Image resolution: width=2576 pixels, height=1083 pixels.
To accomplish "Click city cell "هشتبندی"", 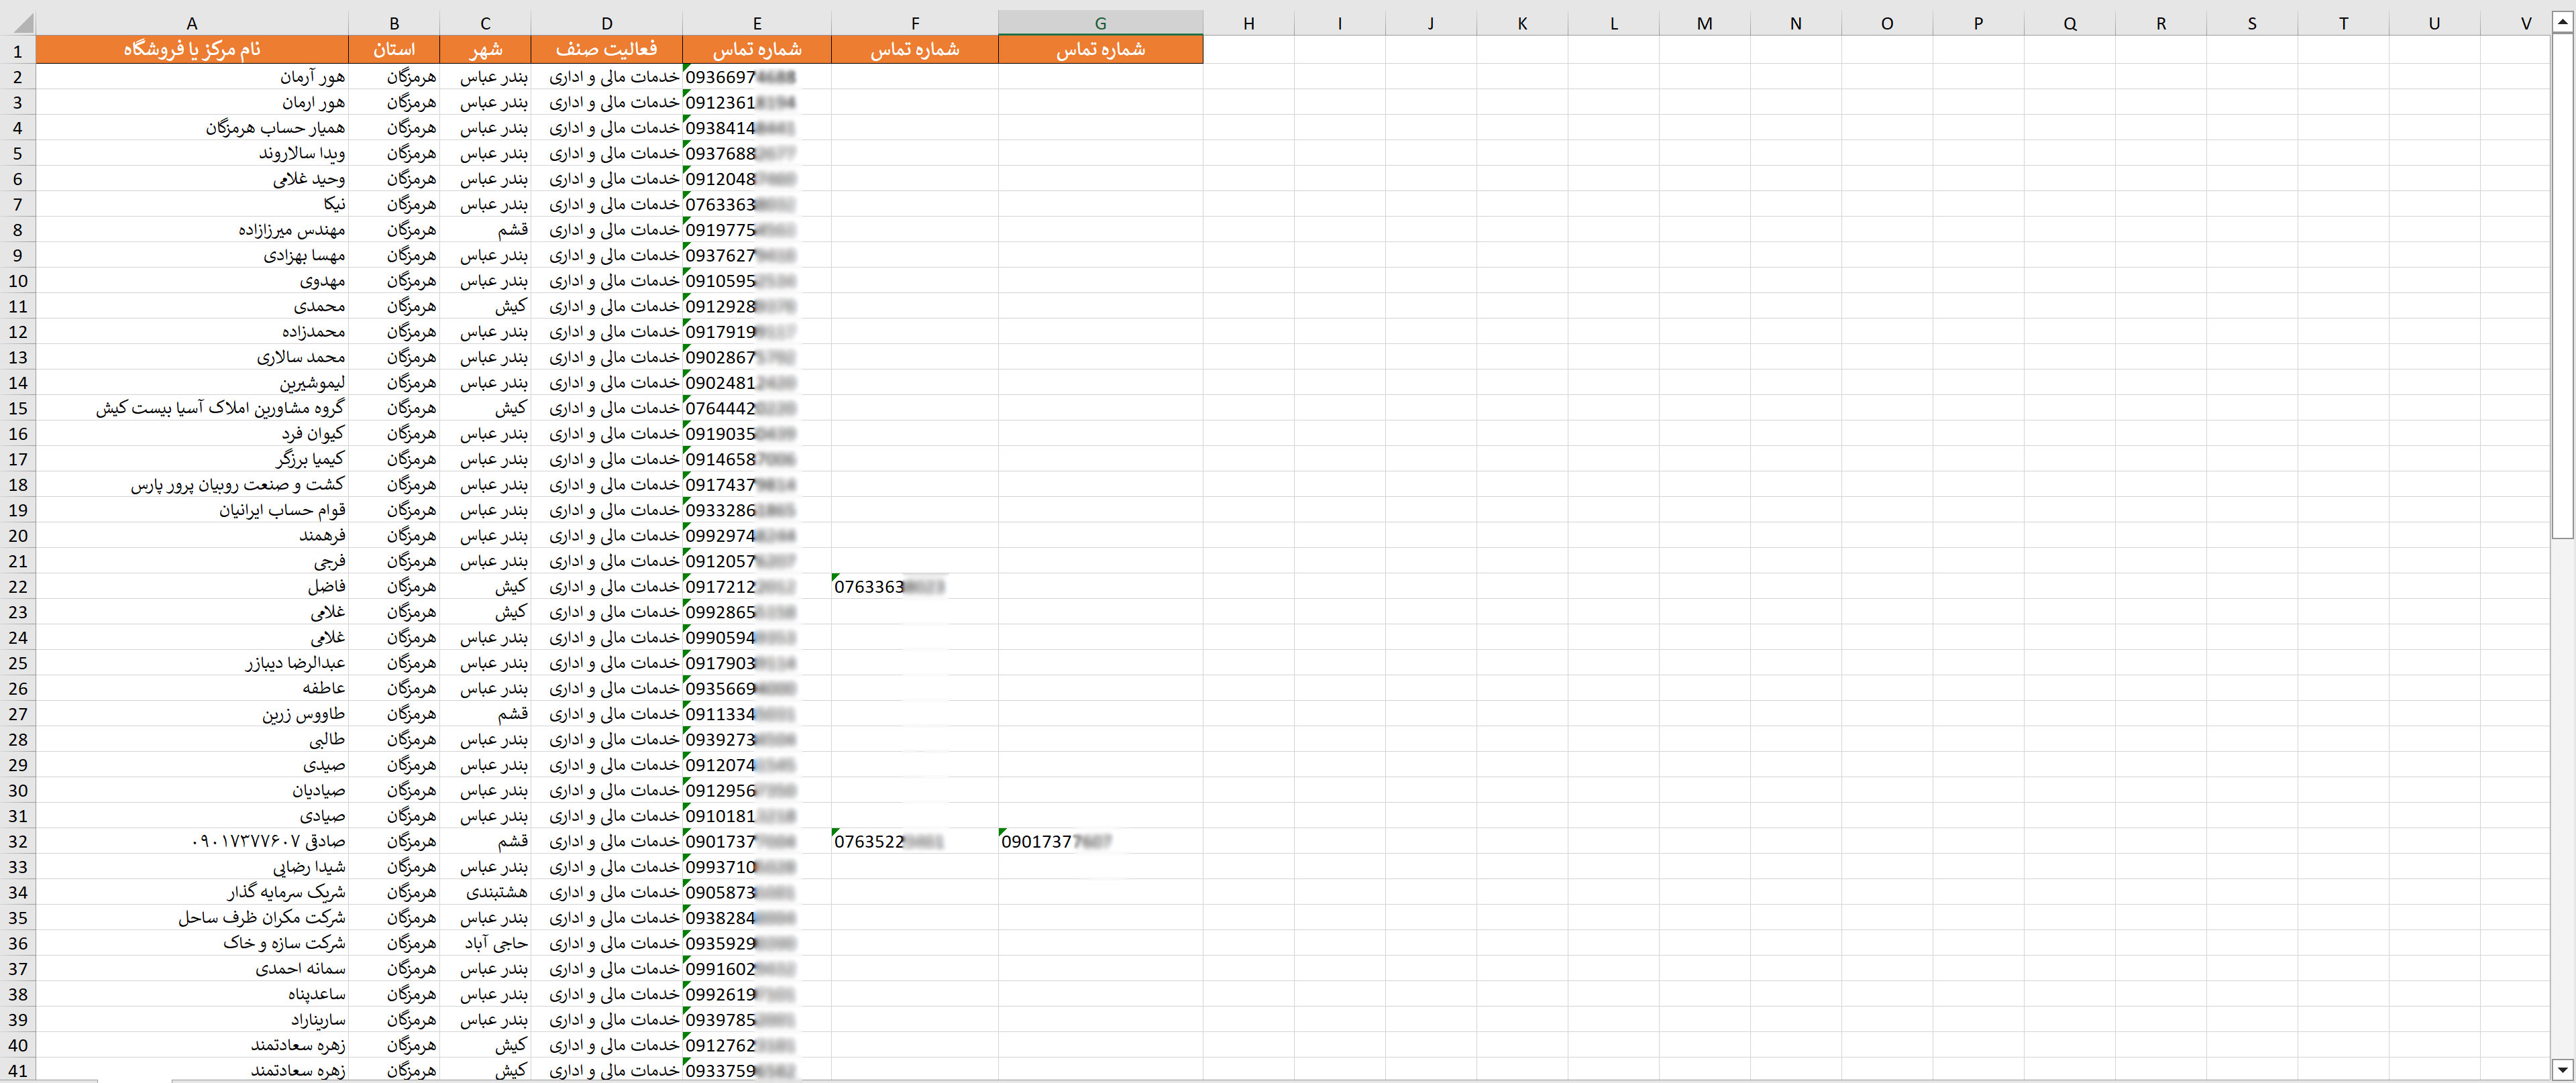I will (485, 893).
